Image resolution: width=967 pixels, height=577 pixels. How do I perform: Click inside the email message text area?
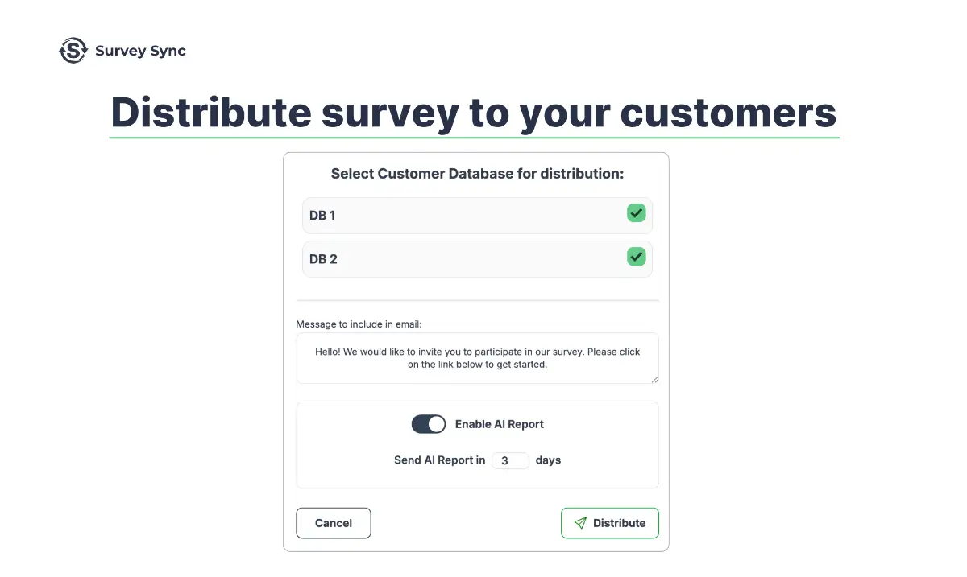click(477, 357)
